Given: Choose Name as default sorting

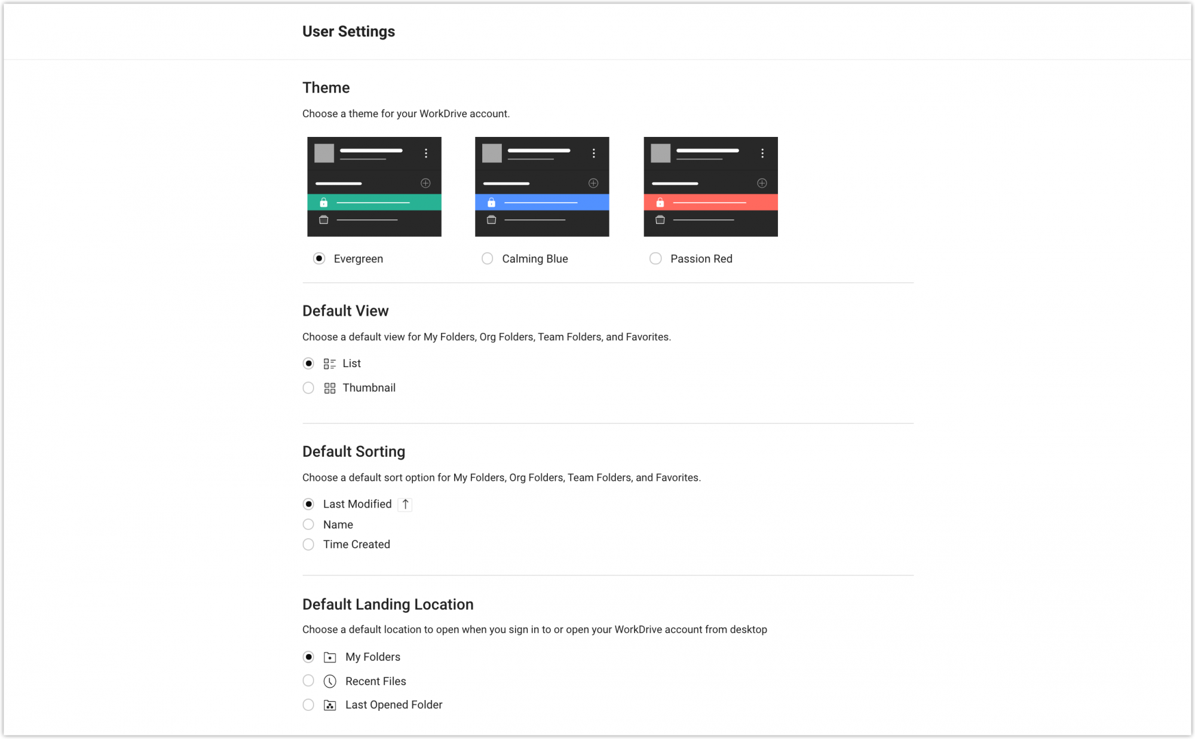Looking at the screenshot, I should tap(308, 524).
